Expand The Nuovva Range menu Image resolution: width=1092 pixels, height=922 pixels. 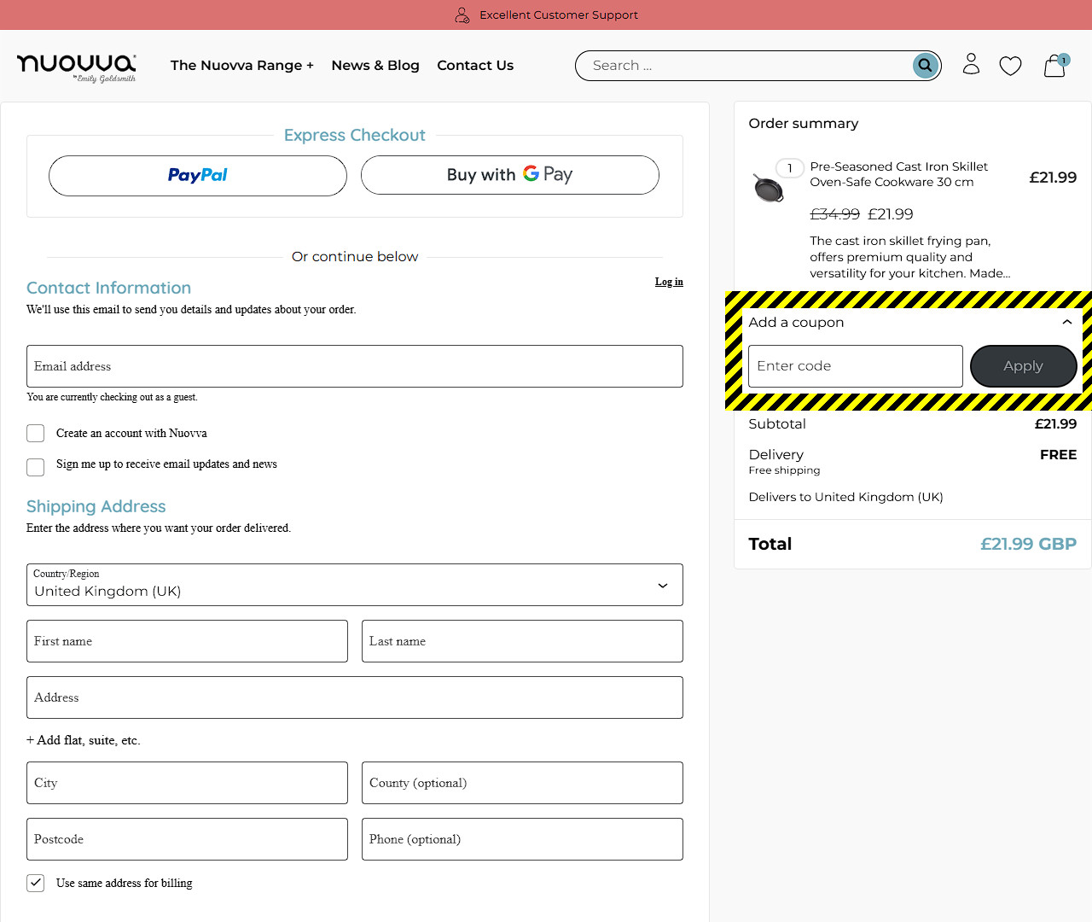tap(241, 66)
